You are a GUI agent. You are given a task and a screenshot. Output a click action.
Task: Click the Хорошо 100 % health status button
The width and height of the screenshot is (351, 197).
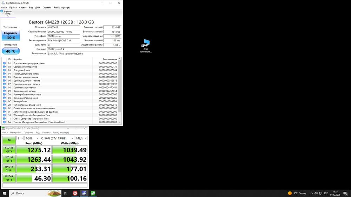click(x=11, y=35)
